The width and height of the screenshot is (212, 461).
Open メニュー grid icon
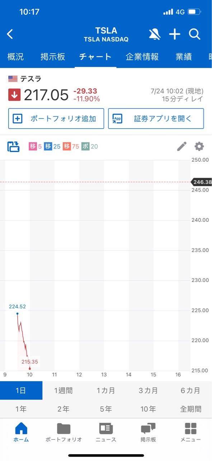coord(190,432)
